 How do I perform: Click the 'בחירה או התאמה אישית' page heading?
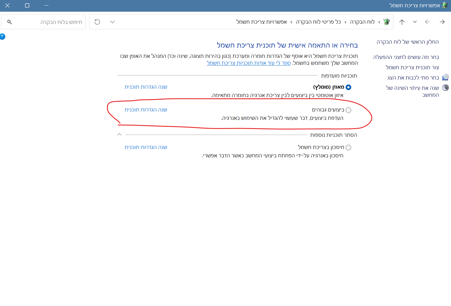[x=287, y=45]
